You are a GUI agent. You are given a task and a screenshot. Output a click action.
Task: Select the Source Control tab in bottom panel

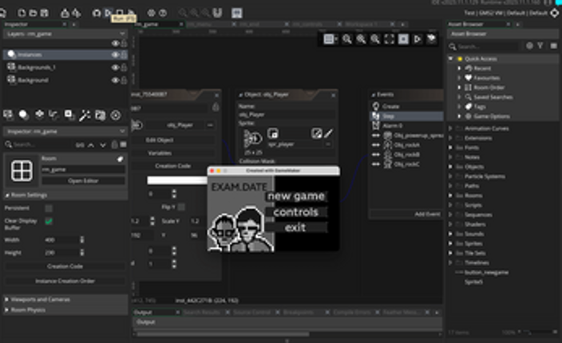[251, 312]
